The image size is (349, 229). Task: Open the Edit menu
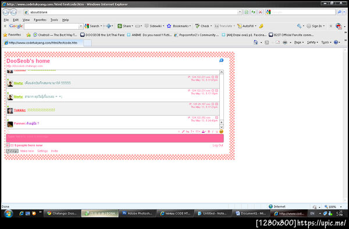click(16, 20)
